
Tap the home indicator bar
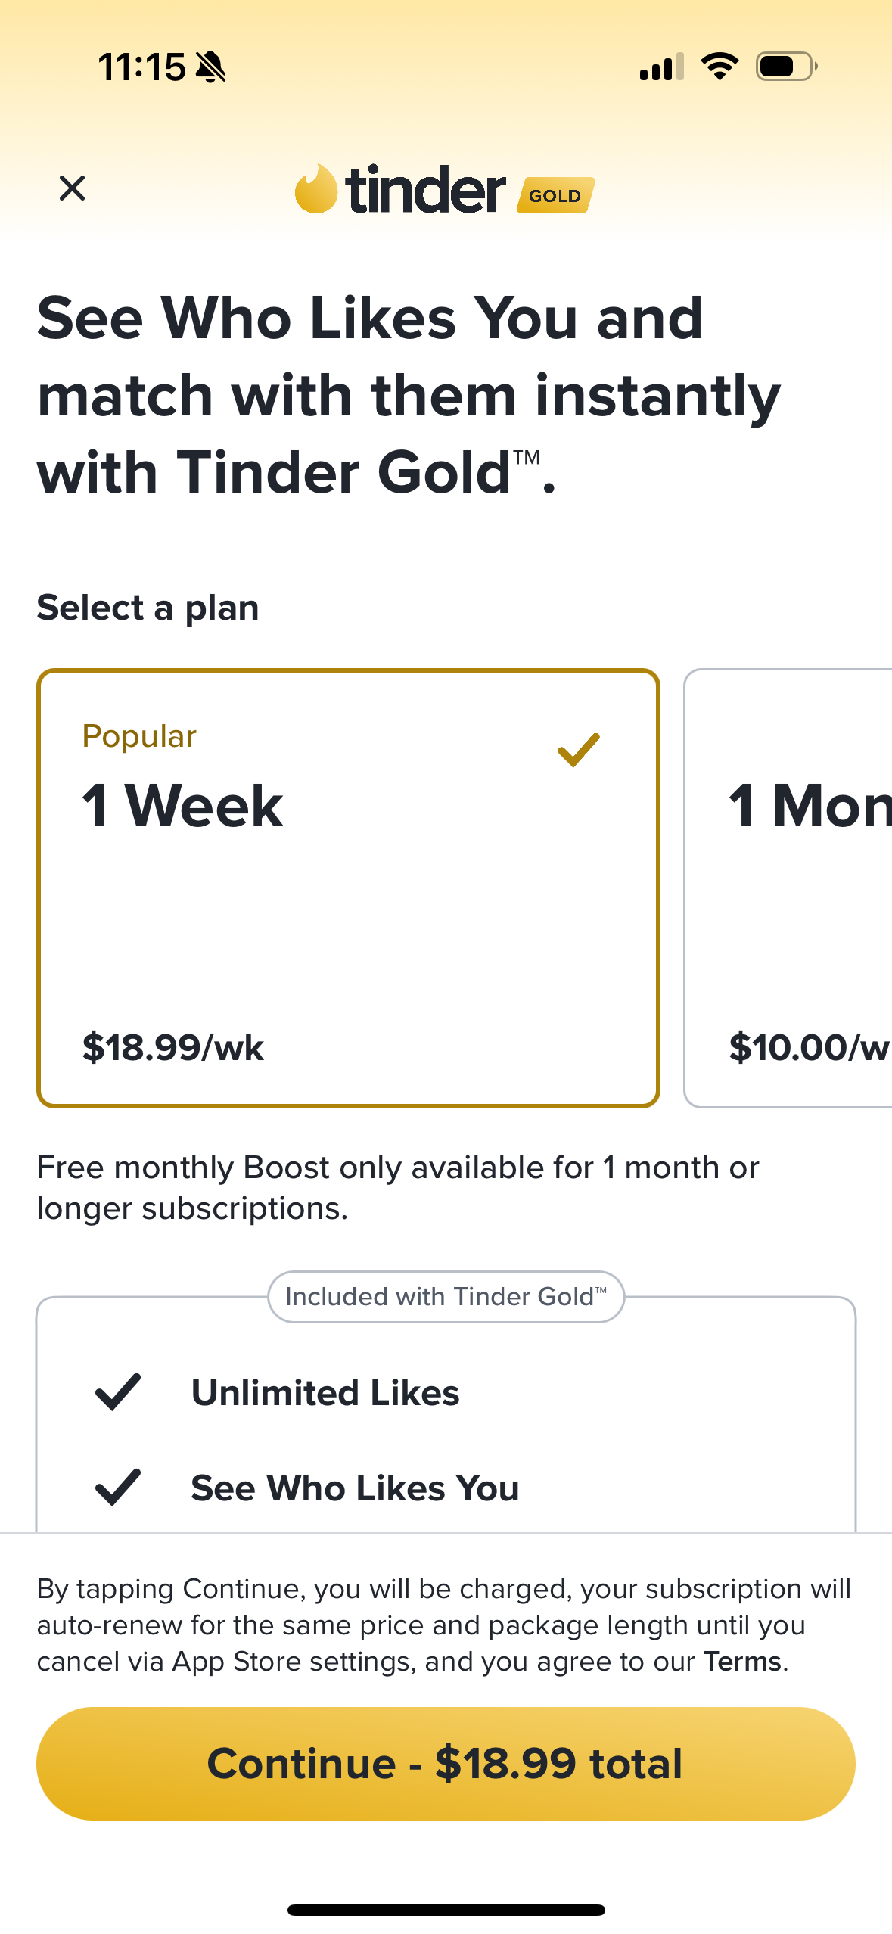pyautogui.click(x=446, y=1910)
